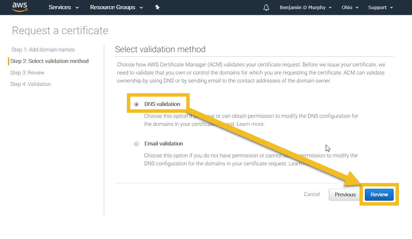The width and height of the screenshot is (412, 239).
Task: Click the Request a certificate heading
Action: tap(60, 31)
